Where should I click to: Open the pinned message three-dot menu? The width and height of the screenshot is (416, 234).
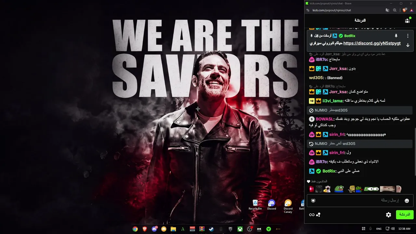pos(408,36)
